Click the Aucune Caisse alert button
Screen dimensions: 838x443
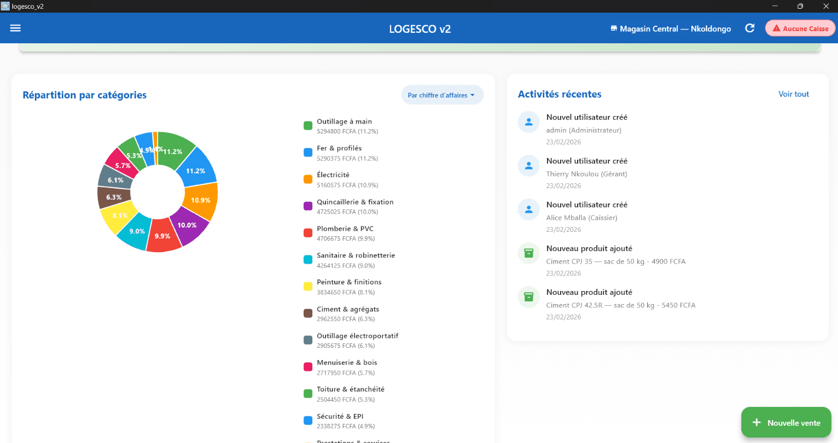coord(800,28)
